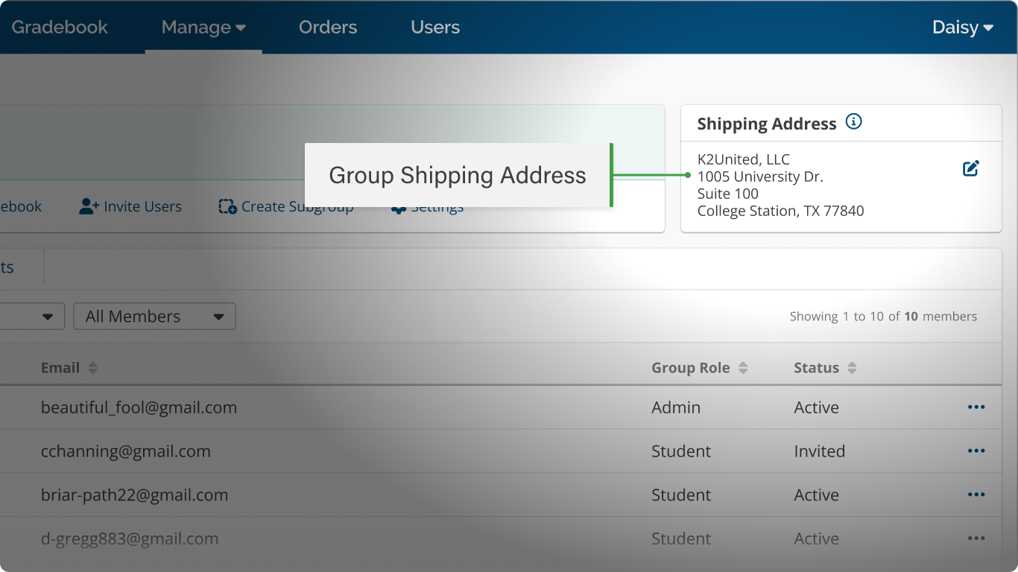The height and width of the screenshot is (572, 1018).
Task: Click the Admin group role cell
Action: [x=676, y=408]
